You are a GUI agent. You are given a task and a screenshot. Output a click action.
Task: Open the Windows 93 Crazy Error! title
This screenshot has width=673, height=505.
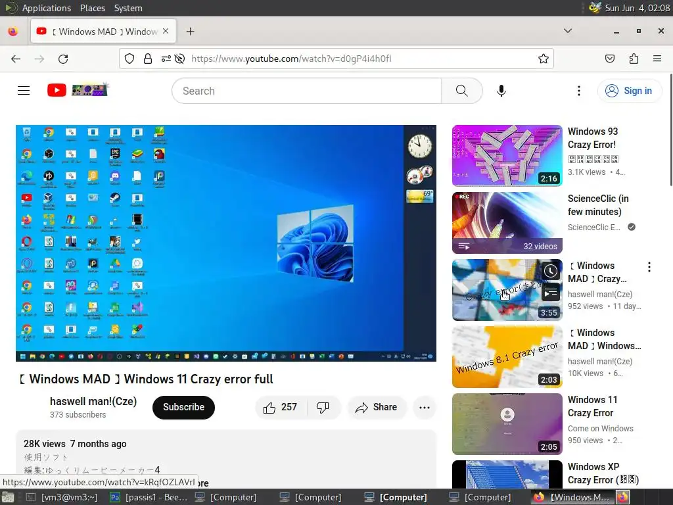pyautogui.click(x=593, y=138)
